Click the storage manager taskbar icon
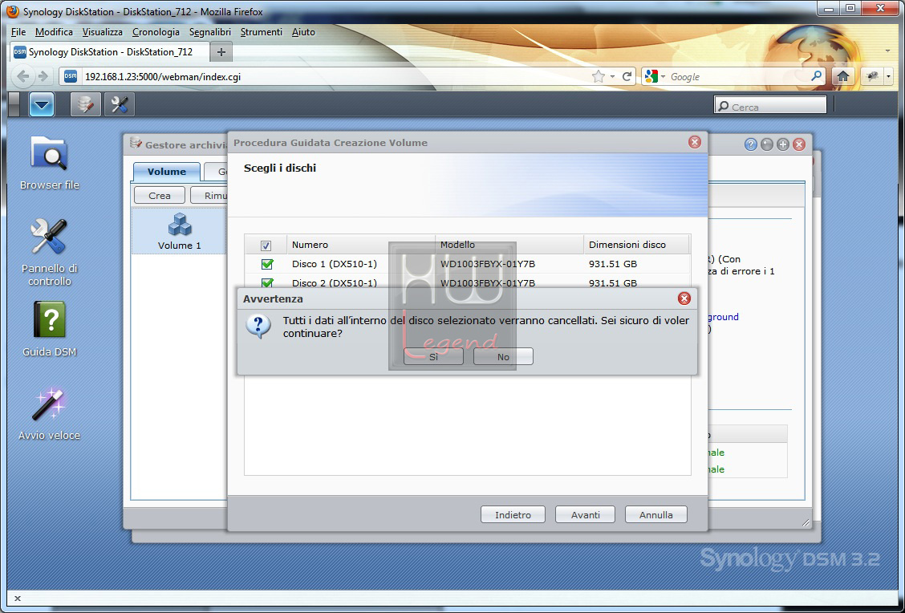Viewport: 905px width, 613px height. (85, 104)
